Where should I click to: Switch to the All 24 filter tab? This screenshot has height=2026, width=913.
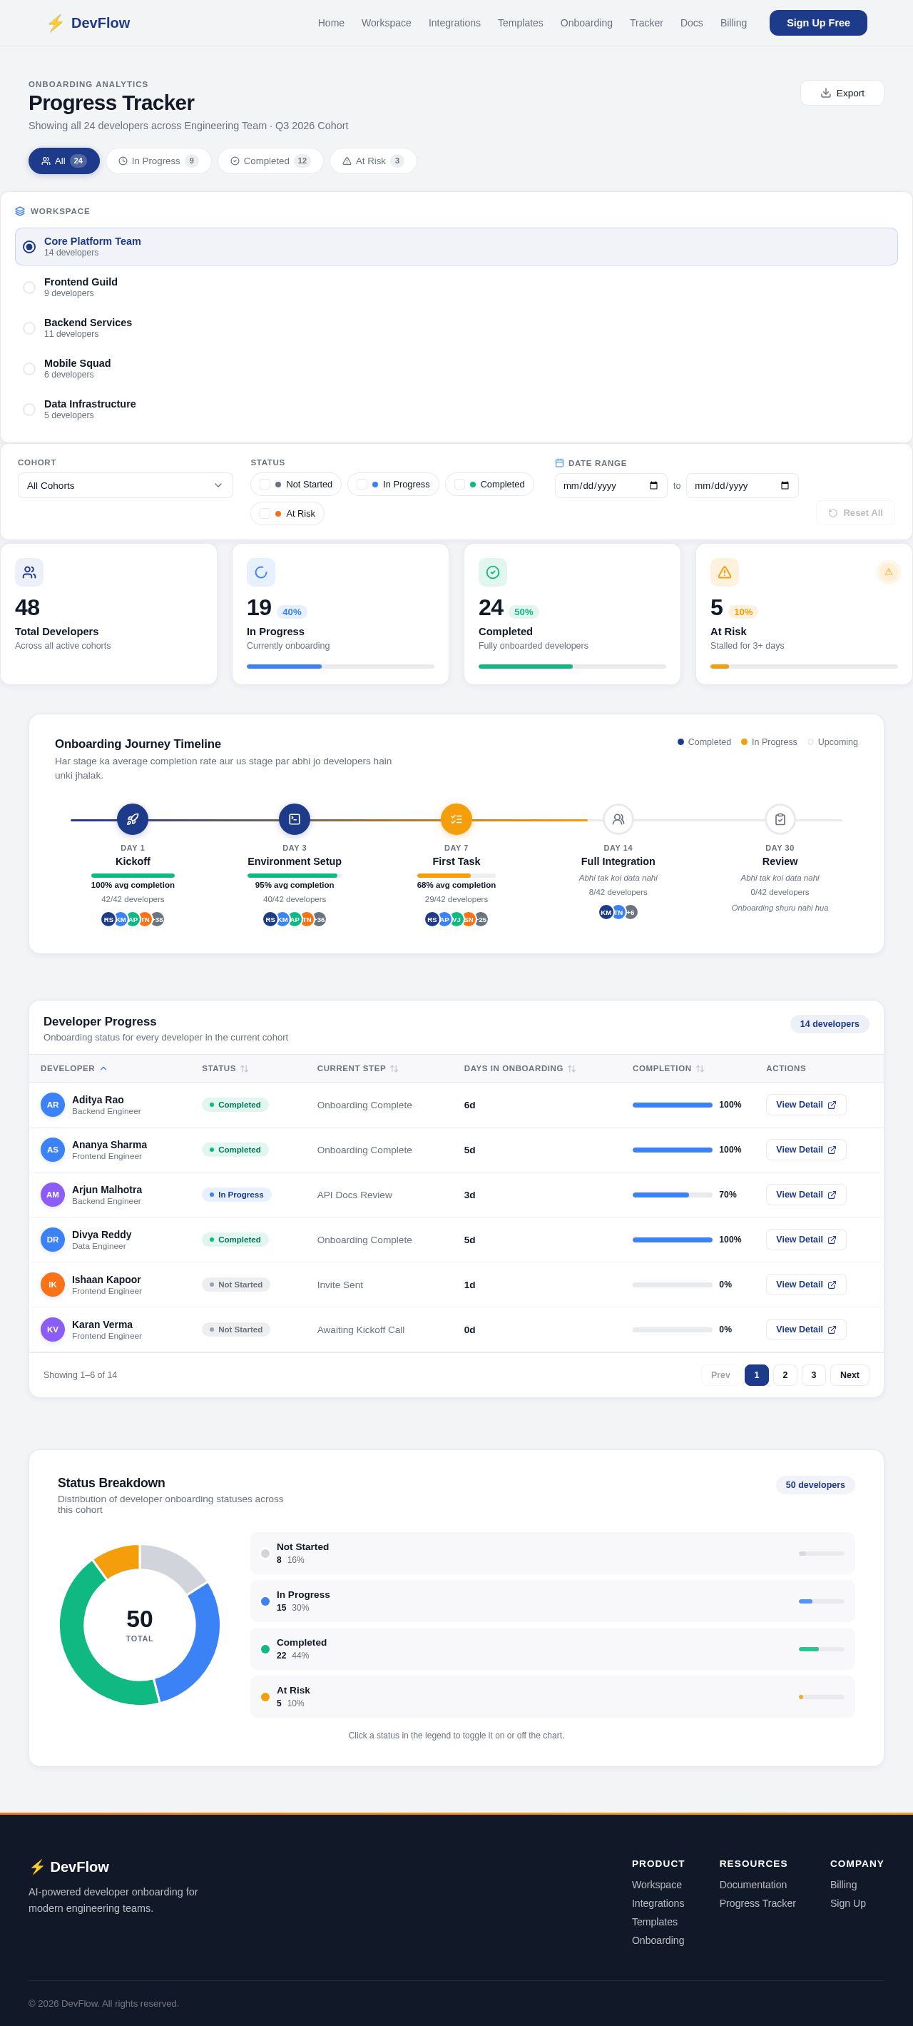63,161
